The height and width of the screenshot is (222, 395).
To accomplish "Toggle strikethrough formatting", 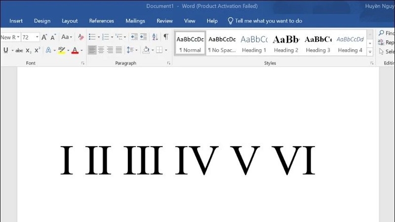I will coord(19,50).
